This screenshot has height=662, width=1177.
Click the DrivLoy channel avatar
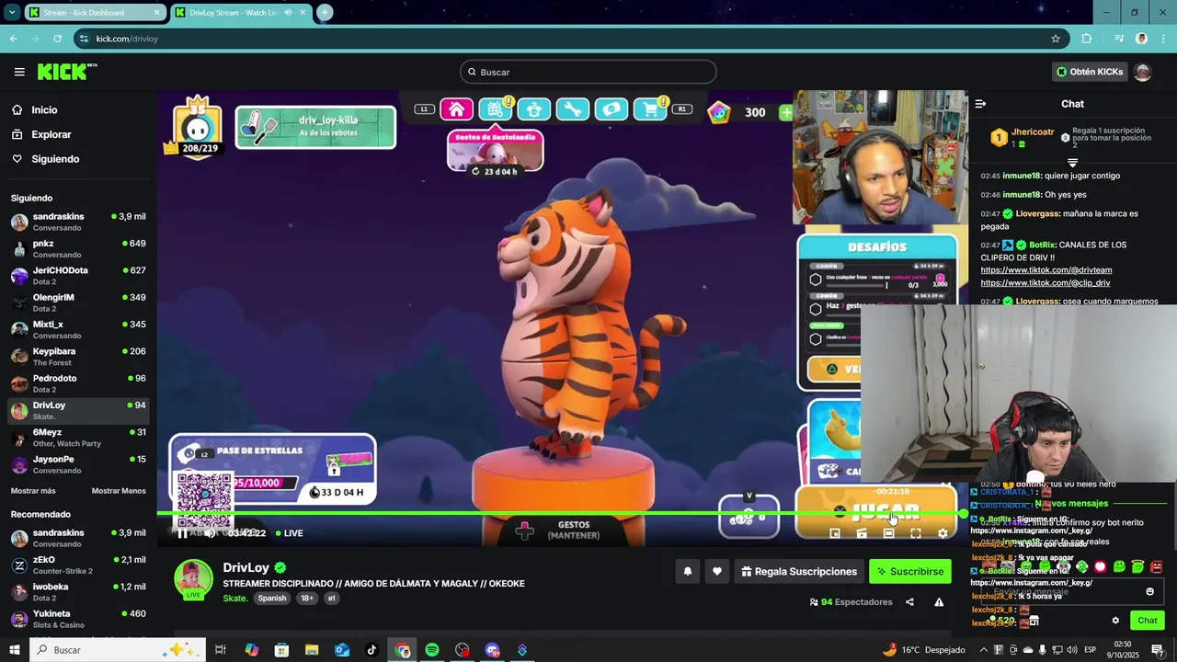(193, 579)
